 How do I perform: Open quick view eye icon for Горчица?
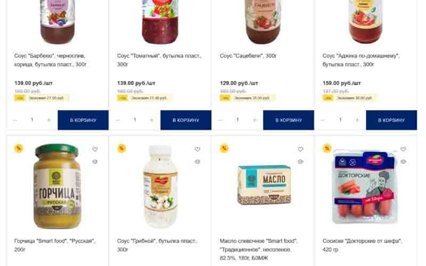[x=95, y=162]
